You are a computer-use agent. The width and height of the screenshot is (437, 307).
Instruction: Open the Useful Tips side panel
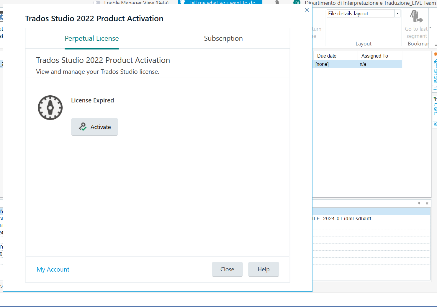[x=435, y=112]
